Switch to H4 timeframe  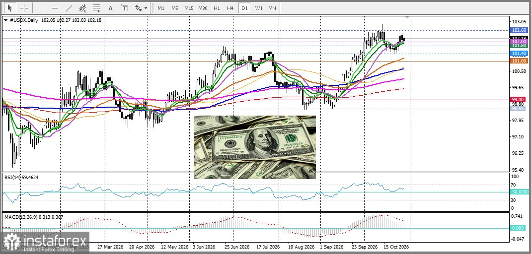230,8
